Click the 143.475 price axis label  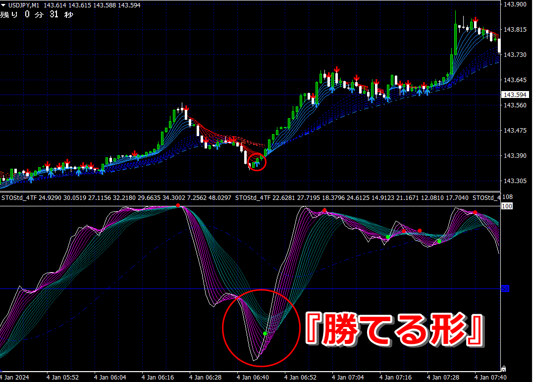[515, 131]
